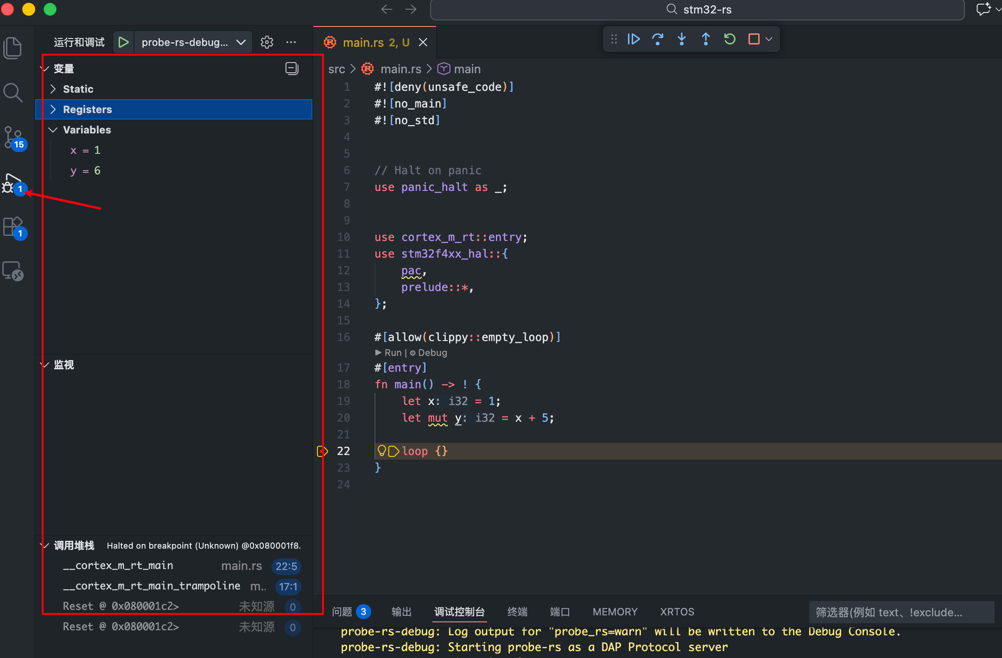Open the Source Control view

click(13, 137)
